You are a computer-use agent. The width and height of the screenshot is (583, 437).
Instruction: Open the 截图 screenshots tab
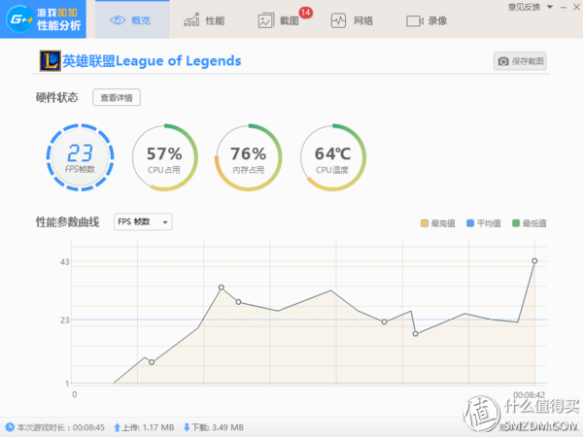283,20
